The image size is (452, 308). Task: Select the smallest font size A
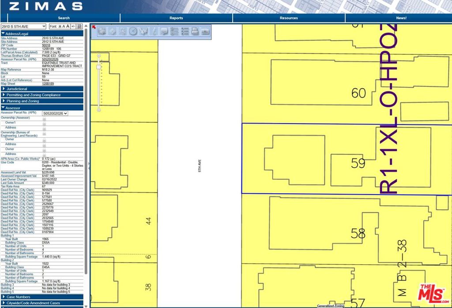60,26
